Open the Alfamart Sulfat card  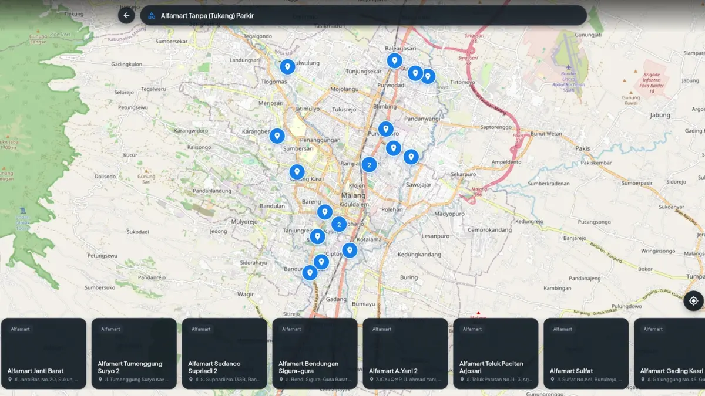pyautogui.click(x=586, y=353)
